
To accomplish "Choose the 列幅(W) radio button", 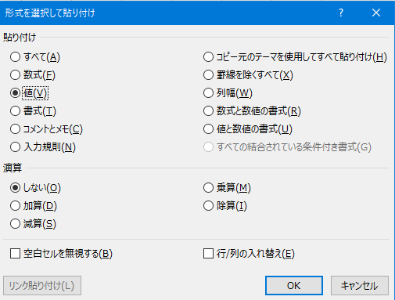I will pos(228,93).
